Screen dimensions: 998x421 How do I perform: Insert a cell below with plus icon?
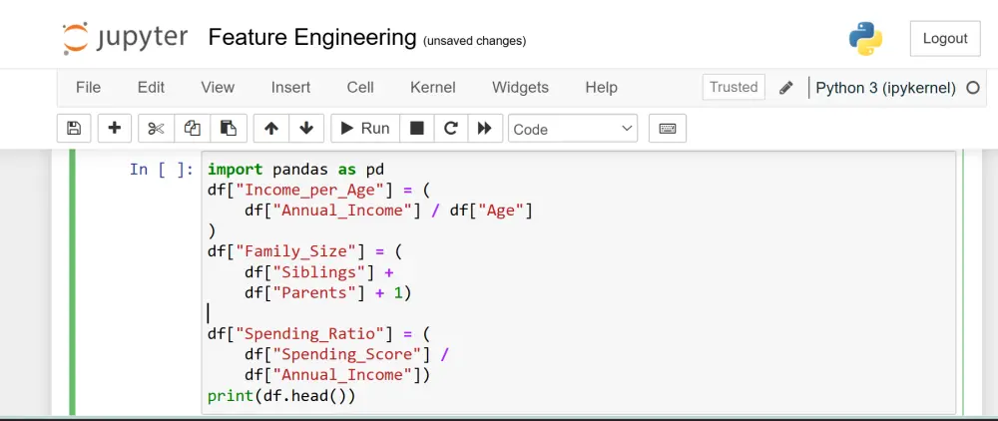click(x=115, y=129)
